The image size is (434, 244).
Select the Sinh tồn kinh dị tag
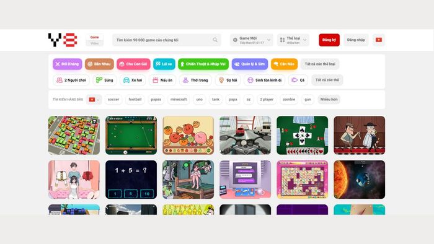pos(264,80)
